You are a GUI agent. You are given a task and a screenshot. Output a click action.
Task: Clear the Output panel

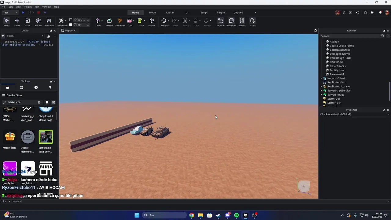pos(49,36)
